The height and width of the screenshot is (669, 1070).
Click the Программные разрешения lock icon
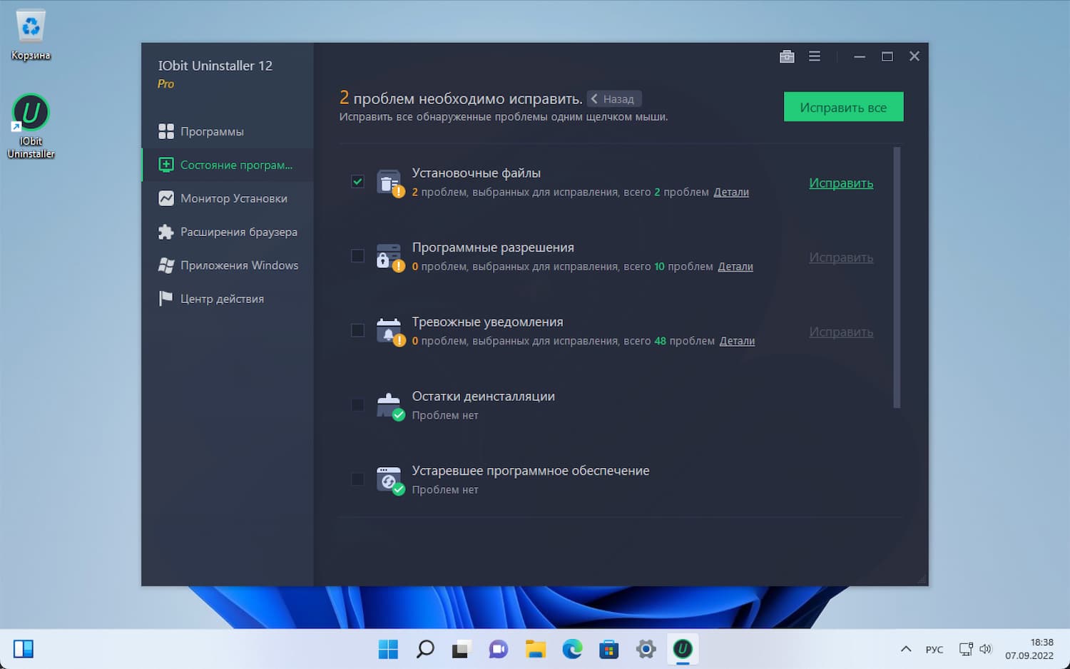(389, 257)
